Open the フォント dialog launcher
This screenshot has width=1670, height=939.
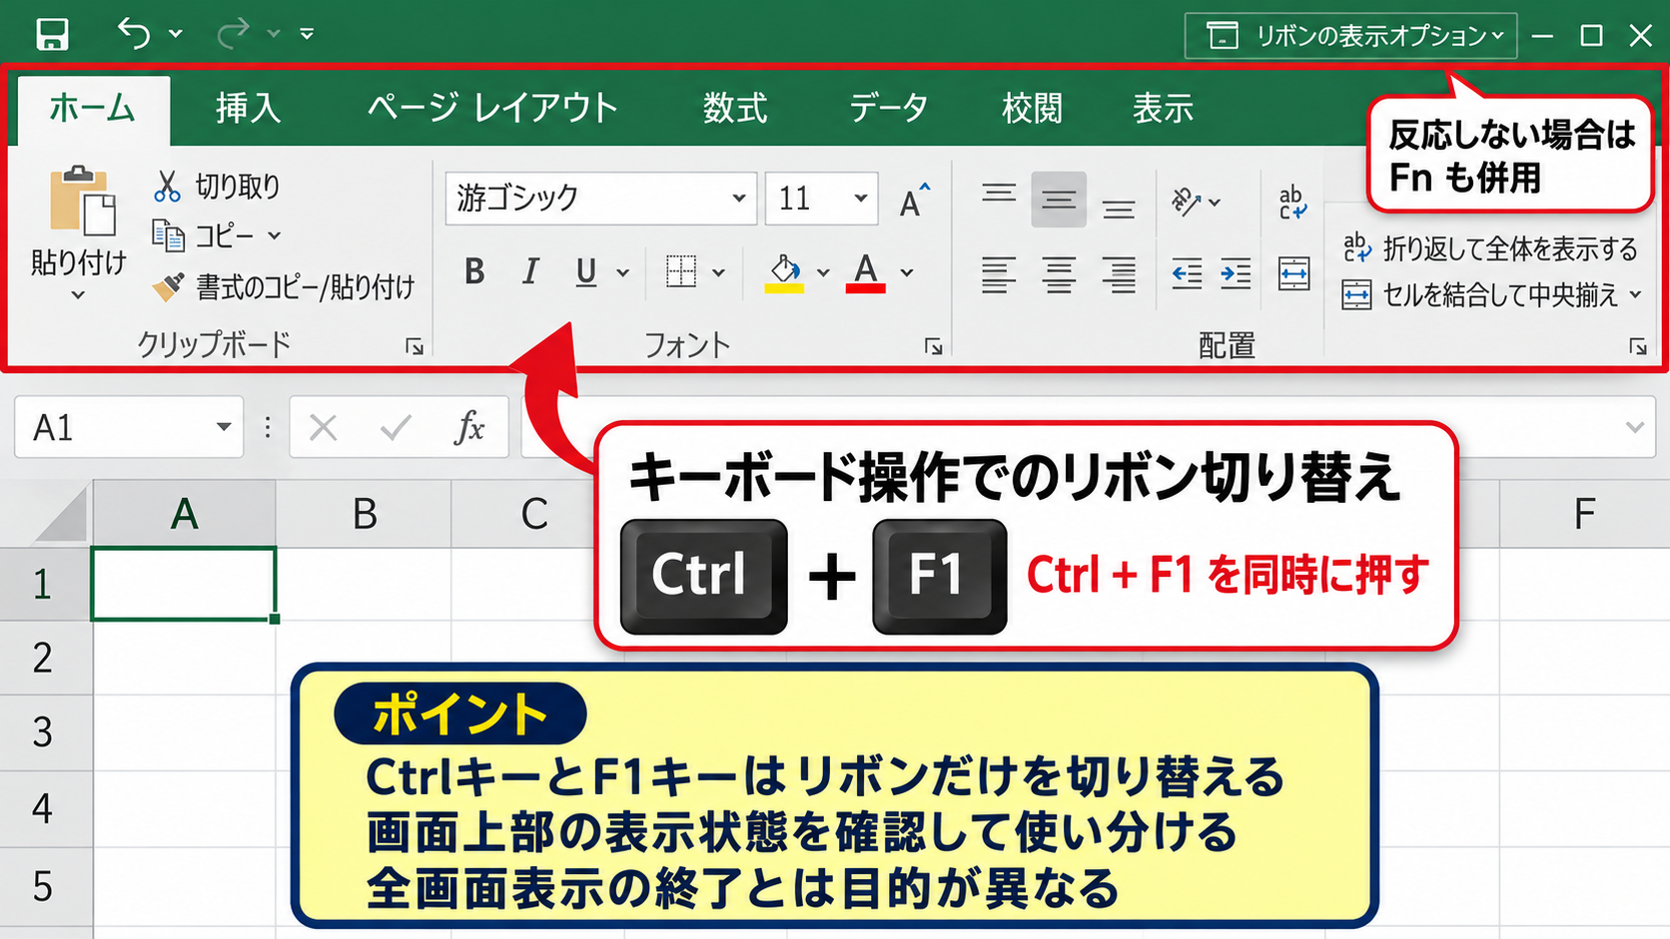[934, 346]
